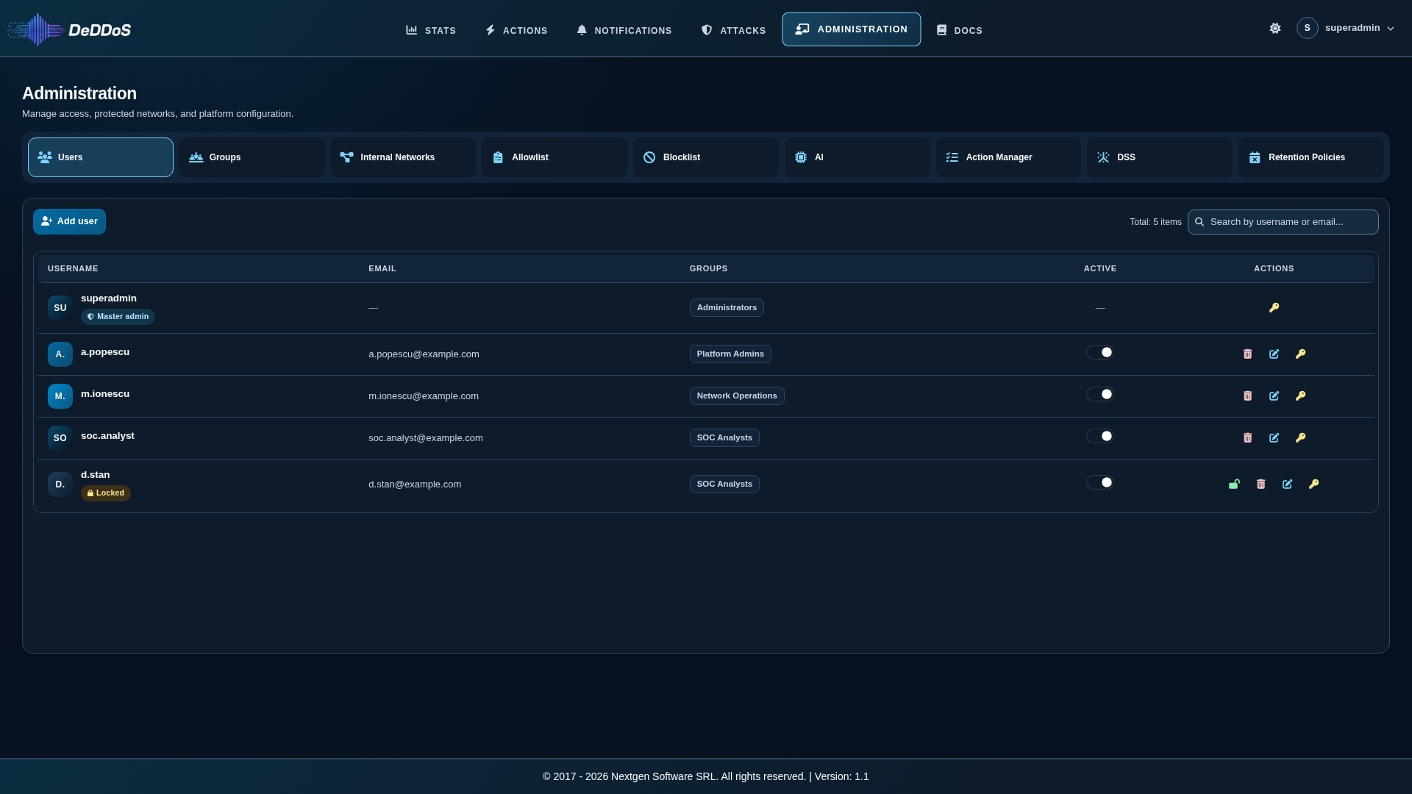Click the DeDDoS logo
The width and height of the screenshot is (1412, 794).
click(69, 30)
